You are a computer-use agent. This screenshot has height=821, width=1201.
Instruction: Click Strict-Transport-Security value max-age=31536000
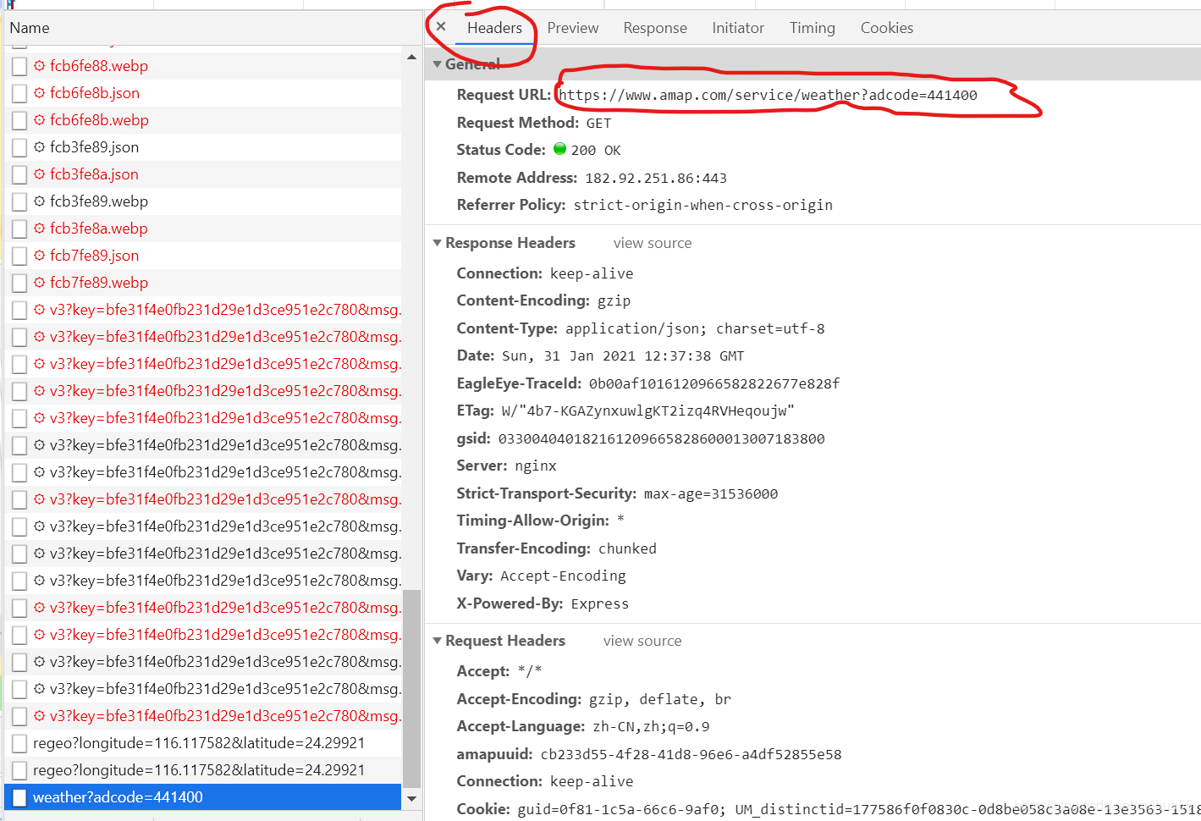(711, 494)
